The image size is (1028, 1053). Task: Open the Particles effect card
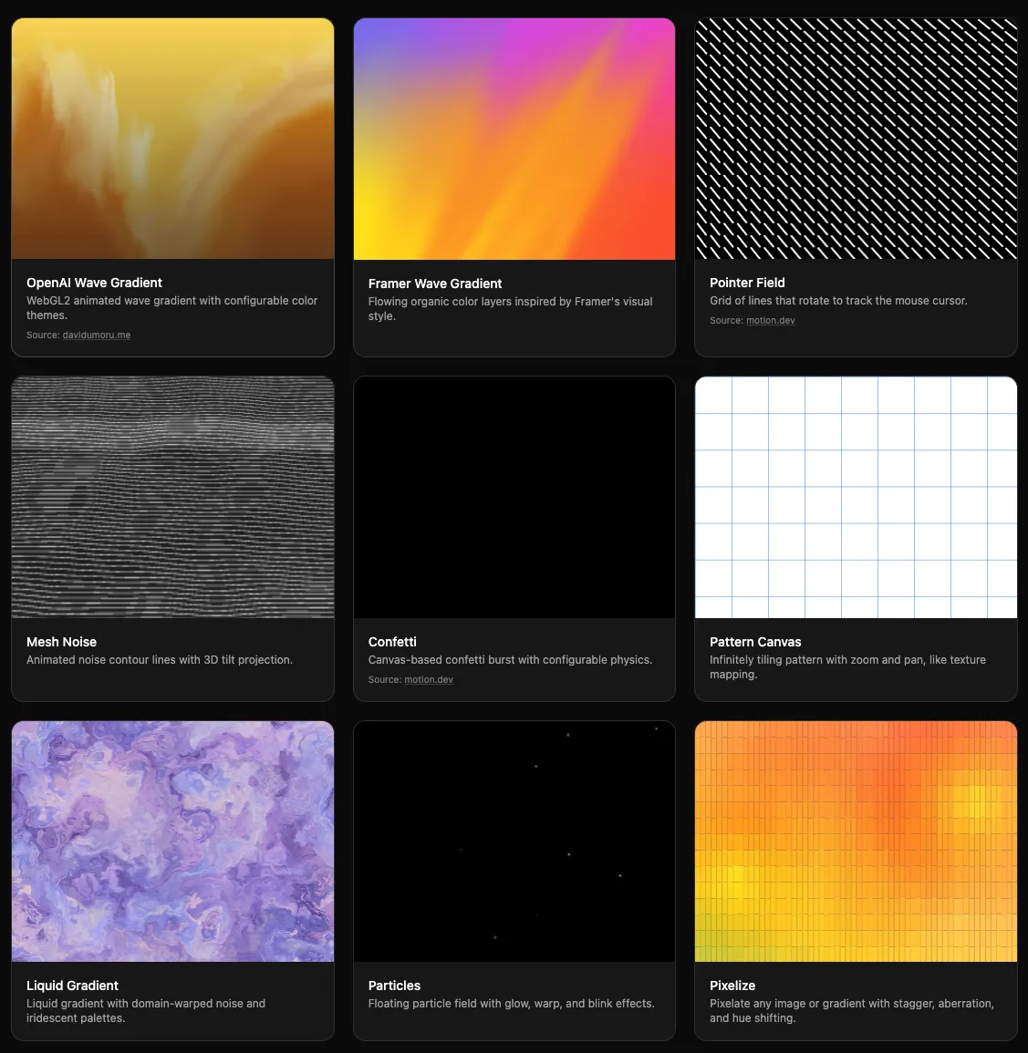(514, 880)
